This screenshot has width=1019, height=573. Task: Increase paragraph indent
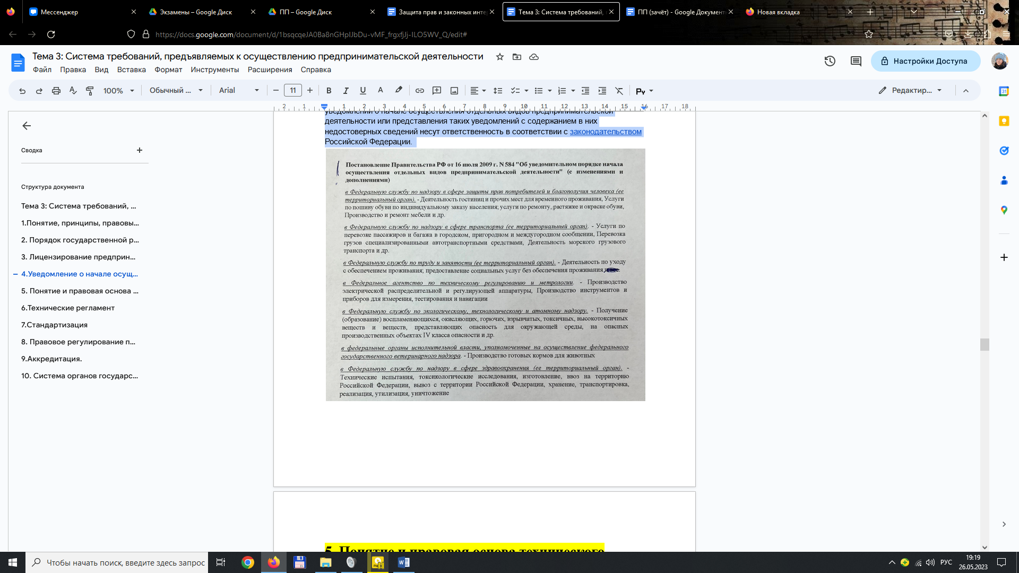[x=602, y=91]
